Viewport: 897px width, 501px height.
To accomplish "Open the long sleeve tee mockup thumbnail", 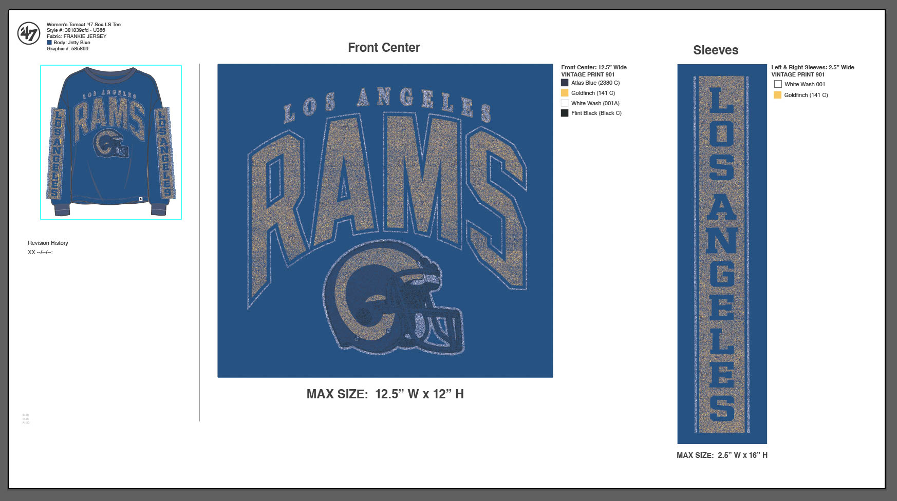I will [x=111, y=142].
